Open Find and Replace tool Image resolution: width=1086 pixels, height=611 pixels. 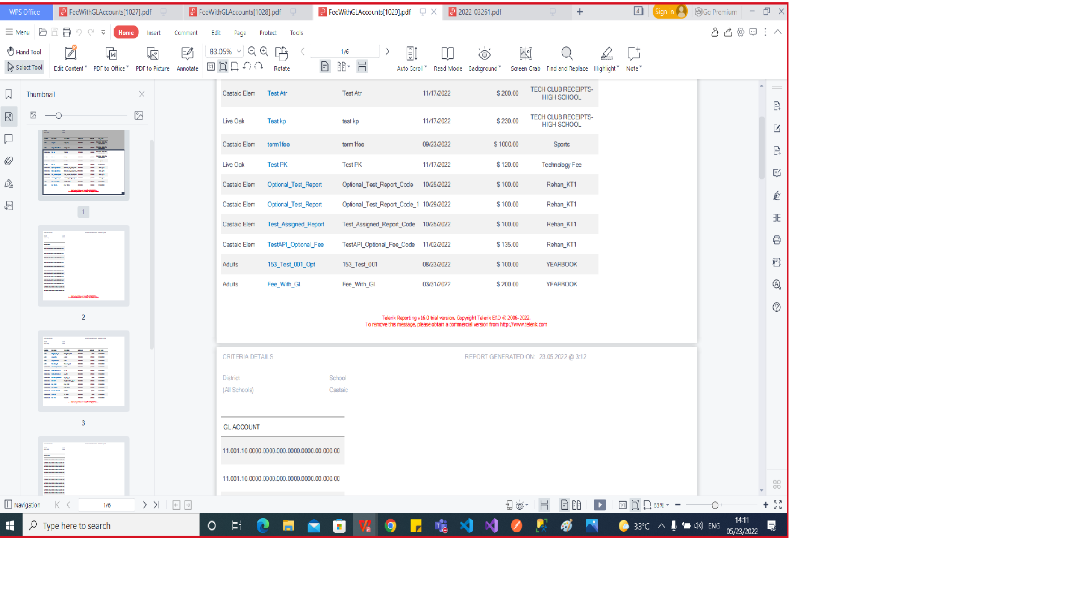click(567, 54)
